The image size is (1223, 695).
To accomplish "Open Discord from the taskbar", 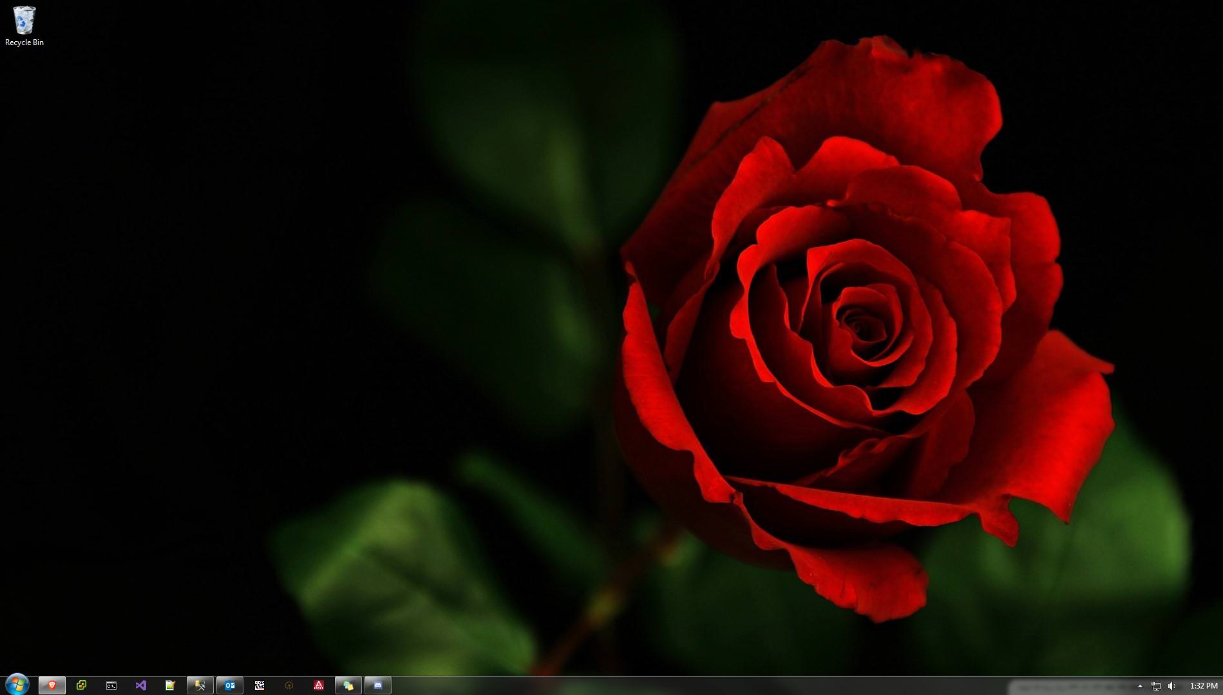I will (378, 685).
